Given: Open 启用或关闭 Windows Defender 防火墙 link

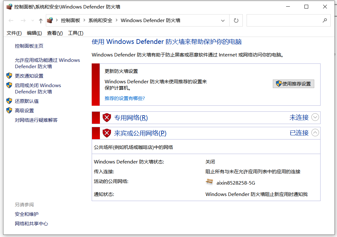Looking at the screenshot, I should 38,88.
